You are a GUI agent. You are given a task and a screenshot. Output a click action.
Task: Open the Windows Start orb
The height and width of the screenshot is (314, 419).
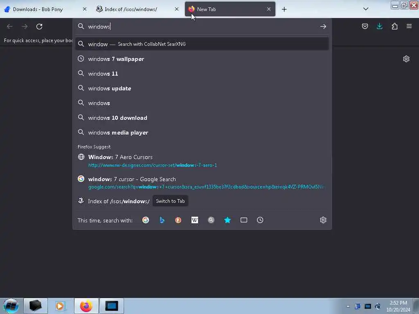pos(11,306)
